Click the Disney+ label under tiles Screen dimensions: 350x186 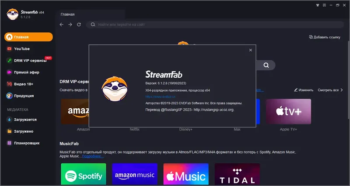coord(185,129)
